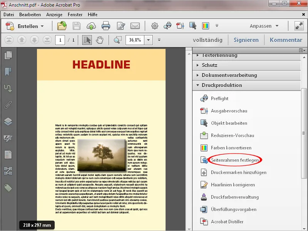
Task: Click the print icon in toolbar
Action: [105, 26]
